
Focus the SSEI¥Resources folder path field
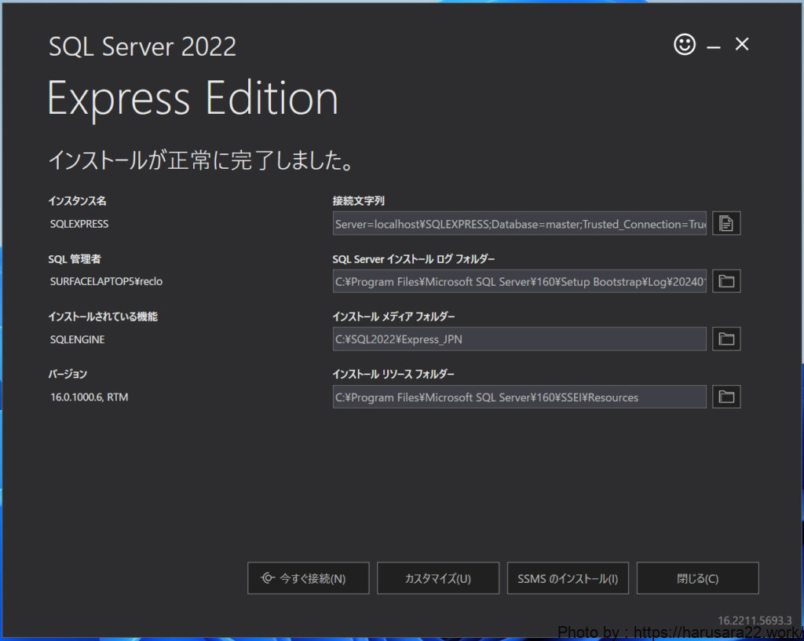click(520, 397)
